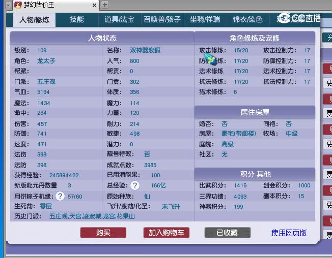The image size is (332, 258).
Task: Click the 成就点数 value 3985
Action: pos(150,165)
